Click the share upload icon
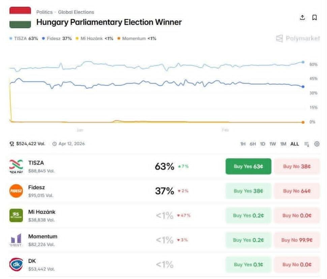Image resolution: width=327 pixels, height=279 pixels. tap(302, 18)
